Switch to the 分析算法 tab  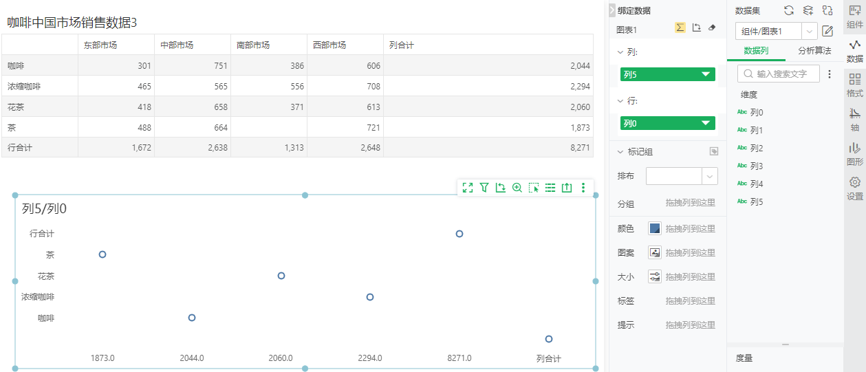[x=814, y=51]
